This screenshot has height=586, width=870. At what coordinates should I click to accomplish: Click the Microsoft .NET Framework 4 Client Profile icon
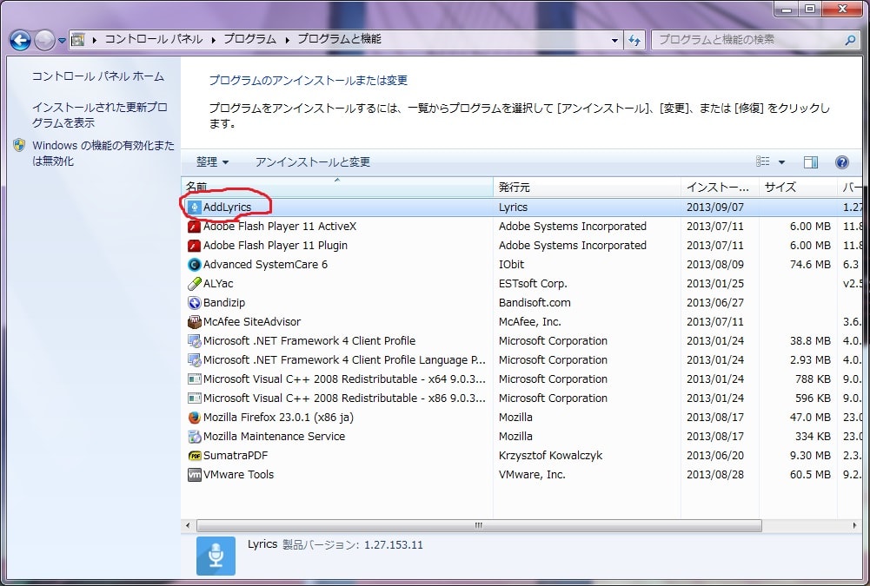click(x=194, y=341)
